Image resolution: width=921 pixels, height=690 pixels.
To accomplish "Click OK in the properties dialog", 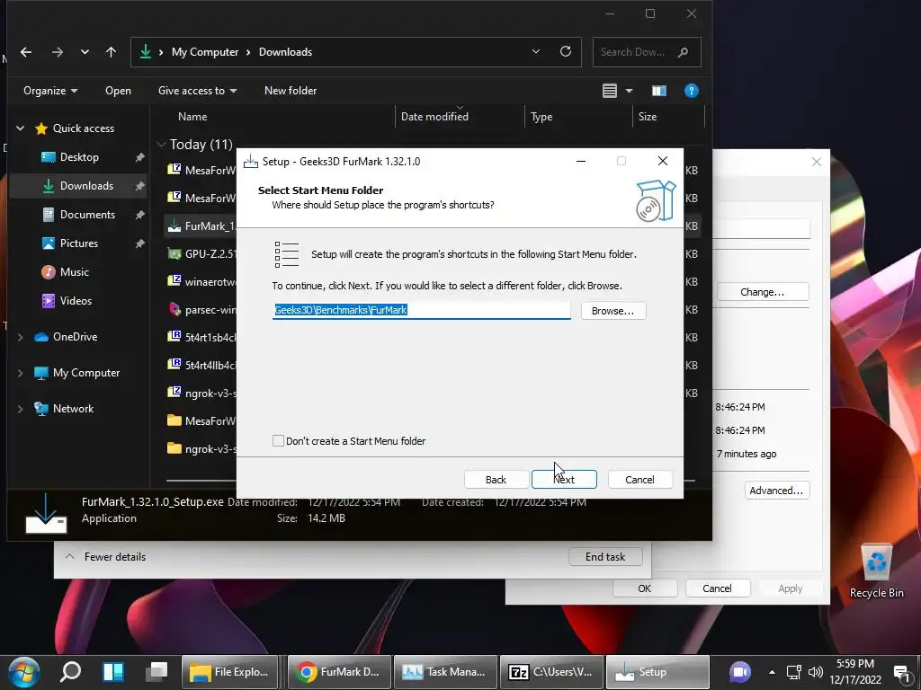I will [644, 588].
